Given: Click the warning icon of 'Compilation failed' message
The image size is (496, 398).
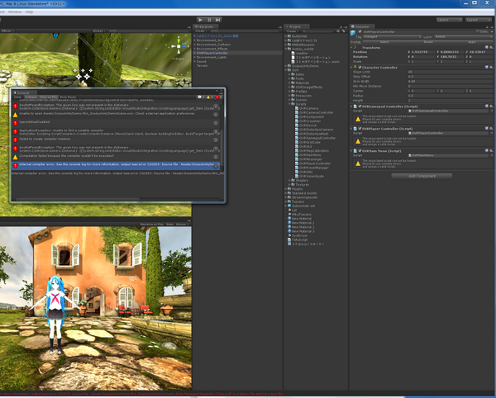Looking at the screenshot, I should click(15, 157).
